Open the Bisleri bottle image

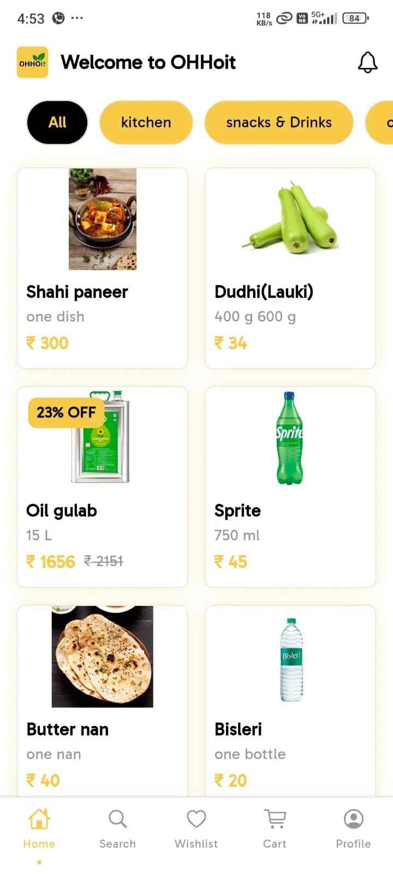291,660
